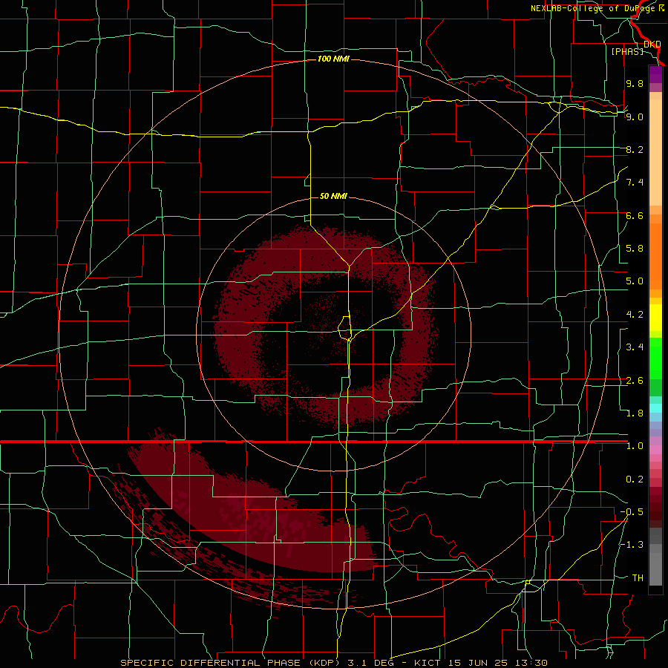
Task: Select the 100 NMI range ring label
Action: pyautogui.click(x=333, y=59)
